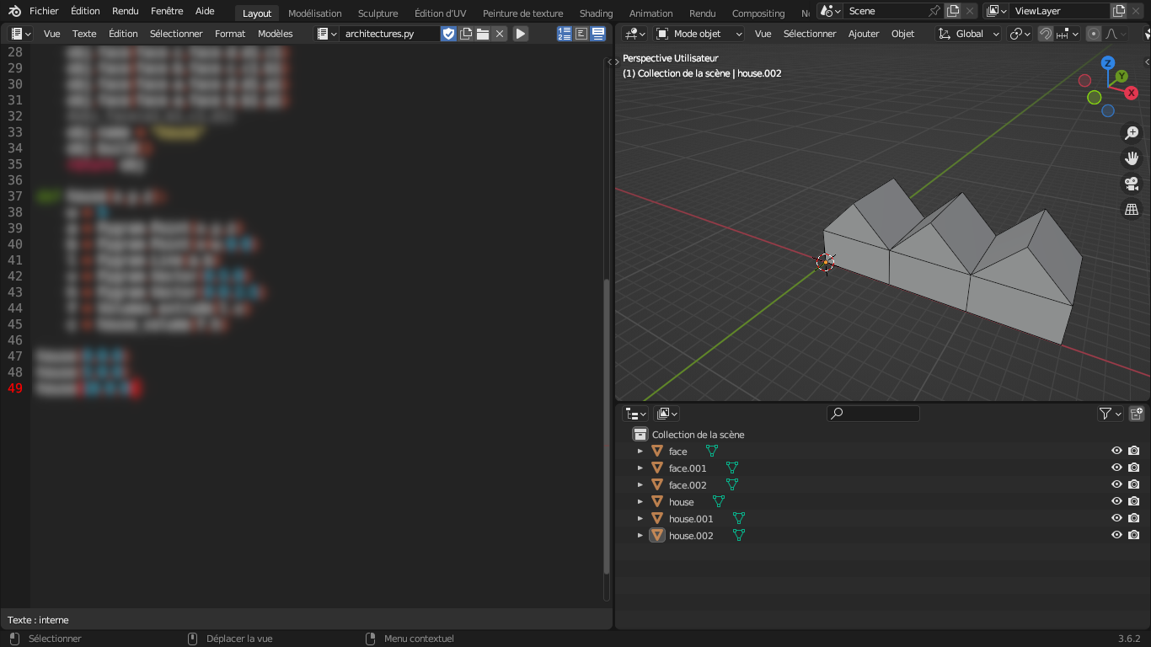Click the zoom magnifier in the viewport
This screenshot has width=1151, height=647.
click(1132, 133)
